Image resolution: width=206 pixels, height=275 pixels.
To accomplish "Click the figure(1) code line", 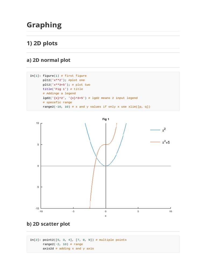I will [65, 76].
